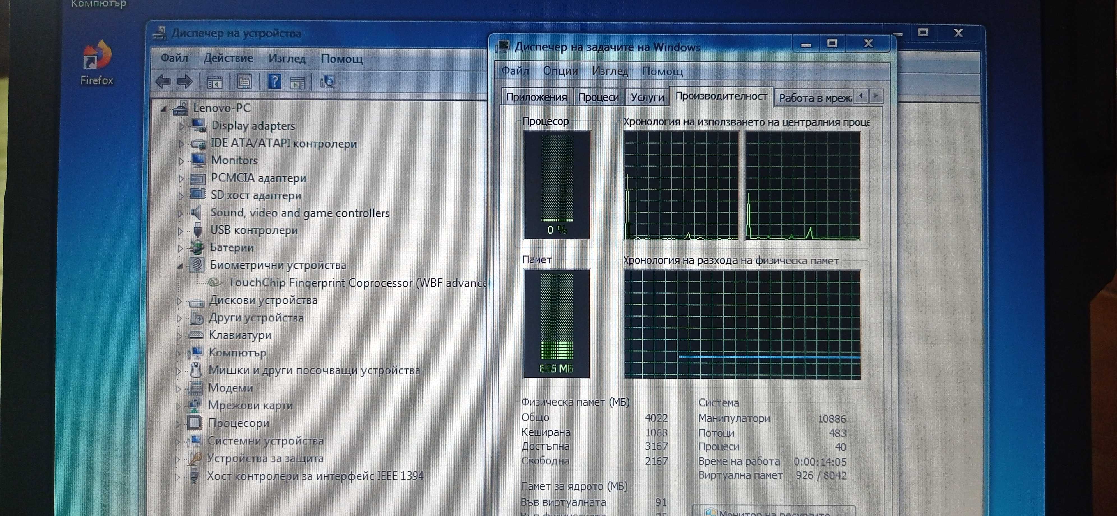The image size is (1117, 516).
Task: Select the Lenovo-PC tree label
Action: coord(221,108)
